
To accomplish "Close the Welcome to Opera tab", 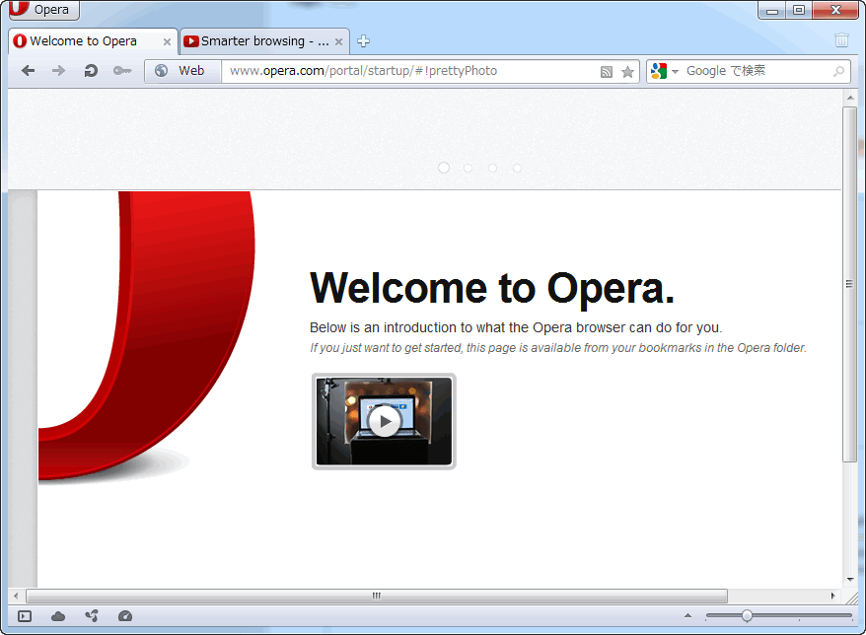I will pyautogui.click(x=167, y=41).
